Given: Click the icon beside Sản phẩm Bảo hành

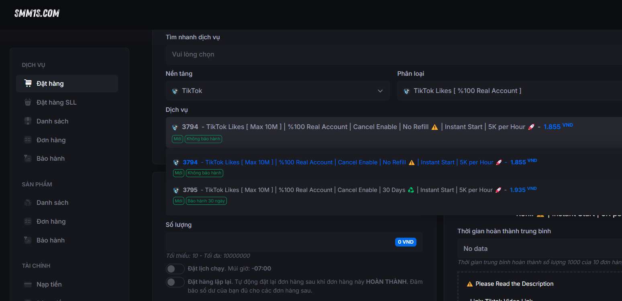Looking at the screenshot, I should [28, 240].
